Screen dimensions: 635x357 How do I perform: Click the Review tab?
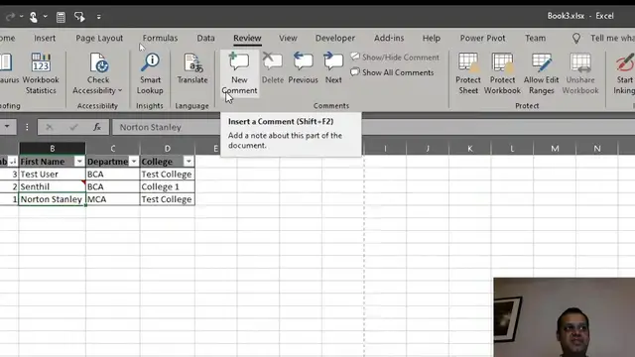247,38
